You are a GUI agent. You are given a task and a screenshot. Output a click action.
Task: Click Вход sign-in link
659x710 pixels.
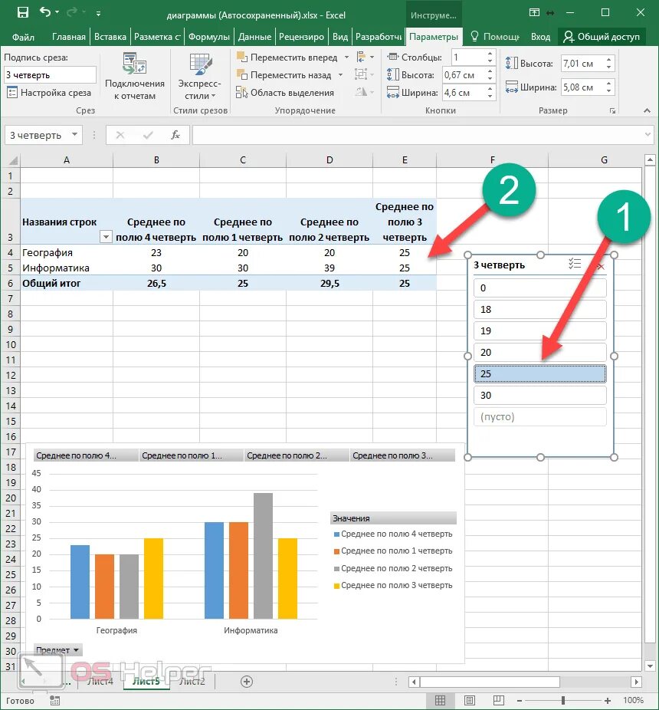coord(540,37)
